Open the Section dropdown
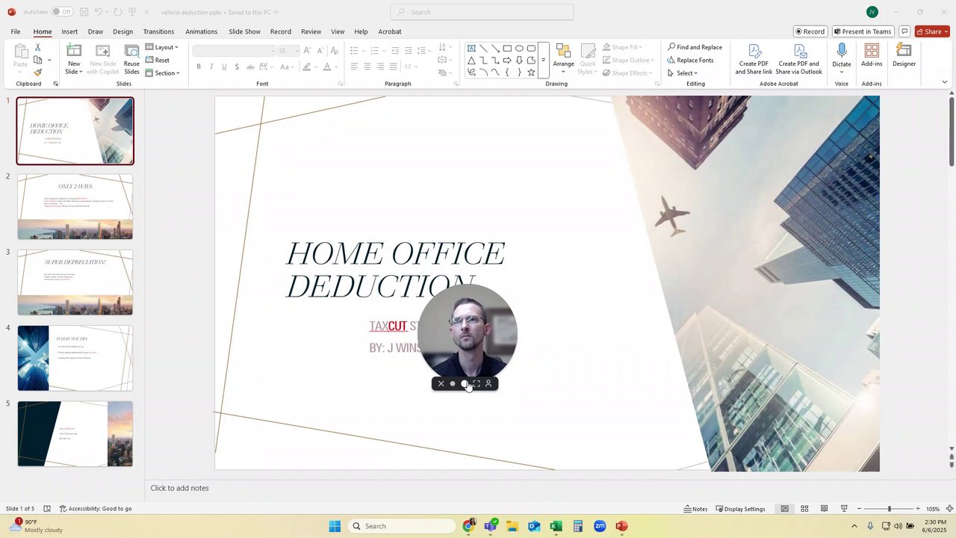 [x=163, y=72]
